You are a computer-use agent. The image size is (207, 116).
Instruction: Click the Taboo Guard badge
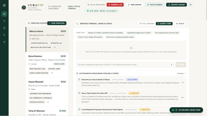(59, 64)
